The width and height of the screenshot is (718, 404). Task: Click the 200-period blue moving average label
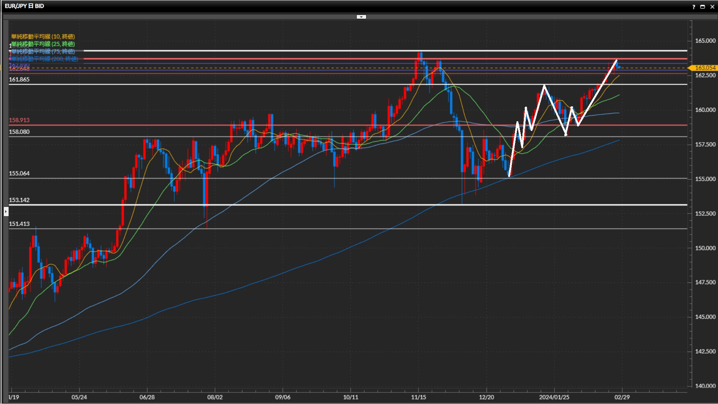pos(44,59)
